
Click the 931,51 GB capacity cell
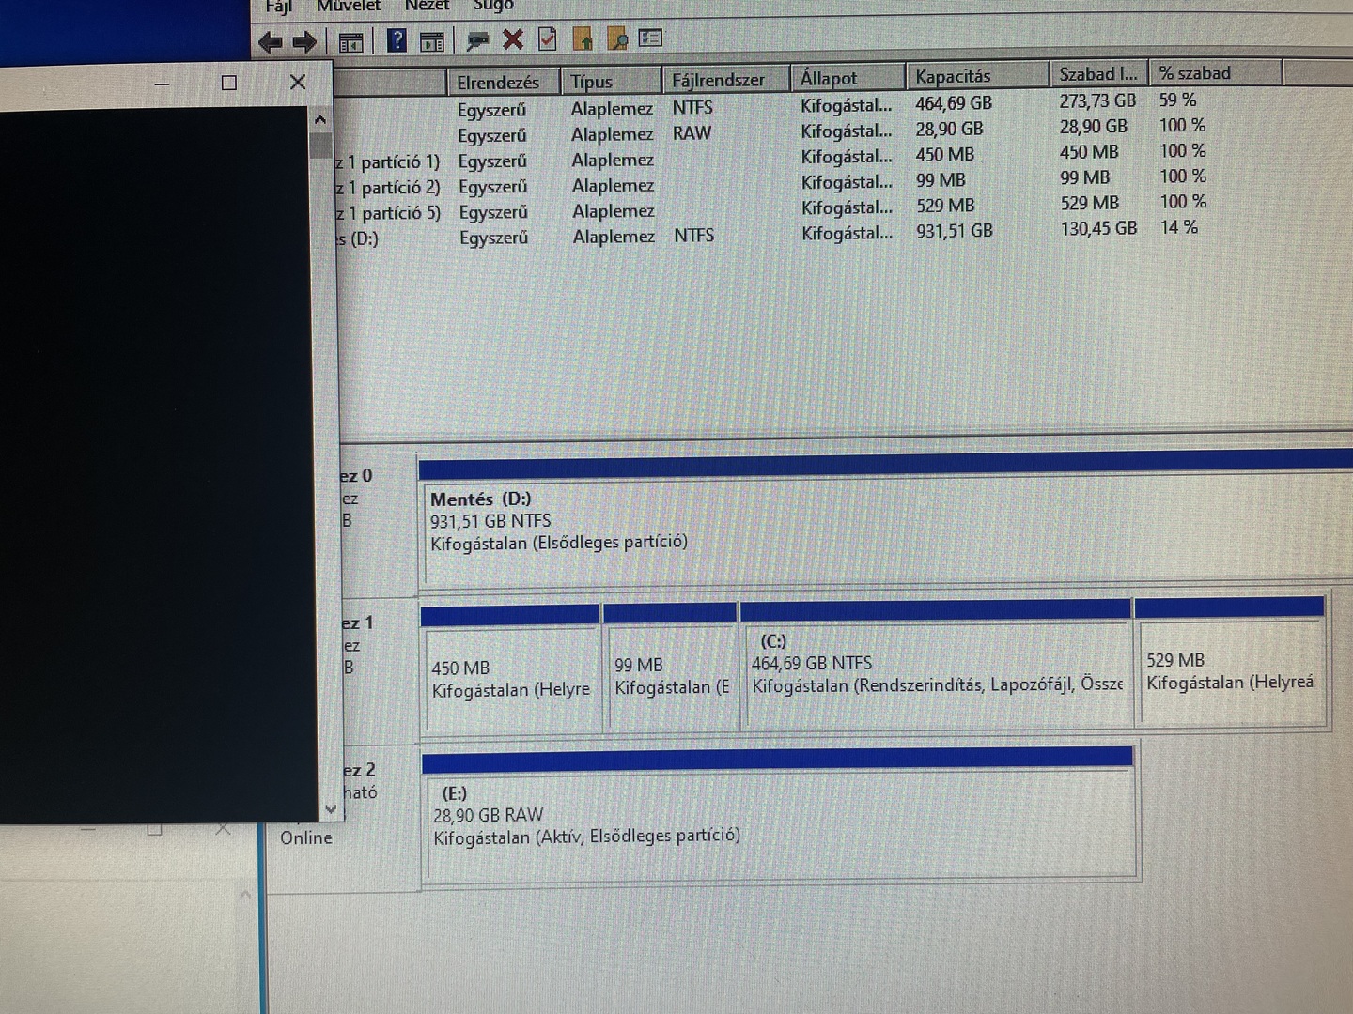coord(954,231)
